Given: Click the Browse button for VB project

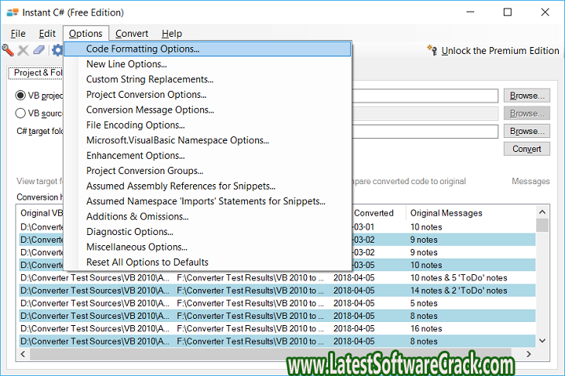Looking at the screenshot, I should pos(527,96).
